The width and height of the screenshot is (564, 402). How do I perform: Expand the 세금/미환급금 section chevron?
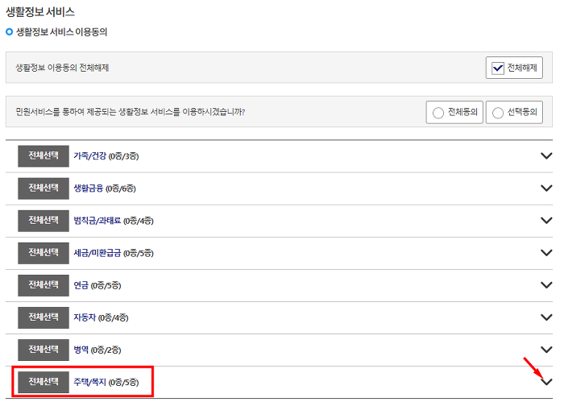pos(546,253)
